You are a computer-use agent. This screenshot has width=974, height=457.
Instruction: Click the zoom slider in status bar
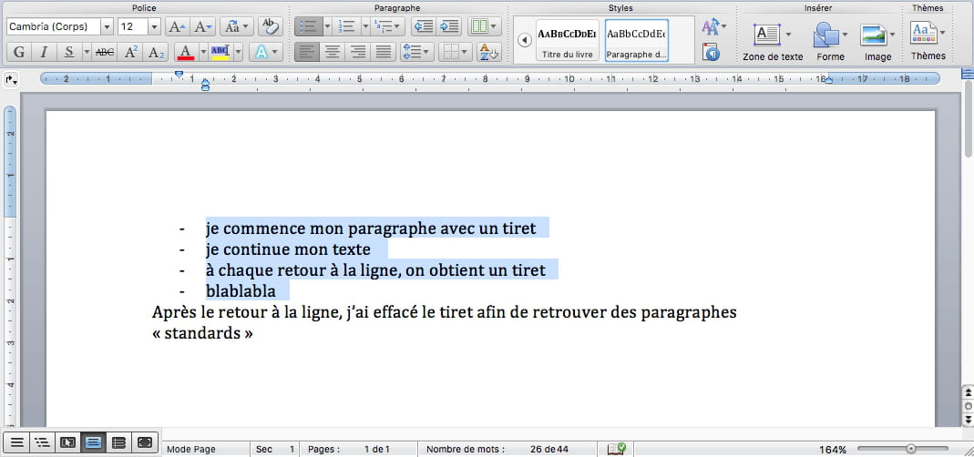pos(909,449)
